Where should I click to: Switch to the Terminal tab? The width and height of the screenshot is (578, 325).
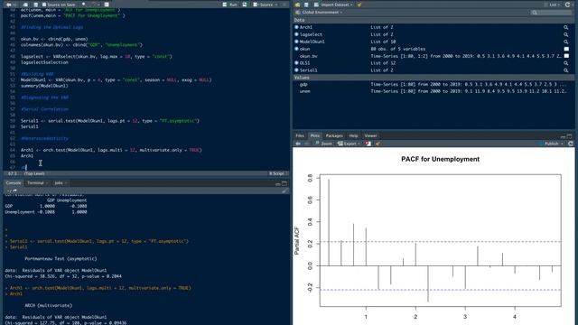[36, 182]
